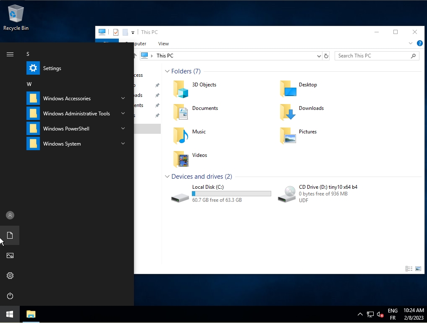Click the 0 bytes free of 936 MB text
This screenshot has height=323, width=427.
coord(323,194)
